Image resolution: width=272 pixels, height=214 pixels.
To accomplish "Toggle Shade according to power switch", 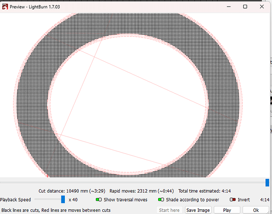I will click(x=161, y=200).
